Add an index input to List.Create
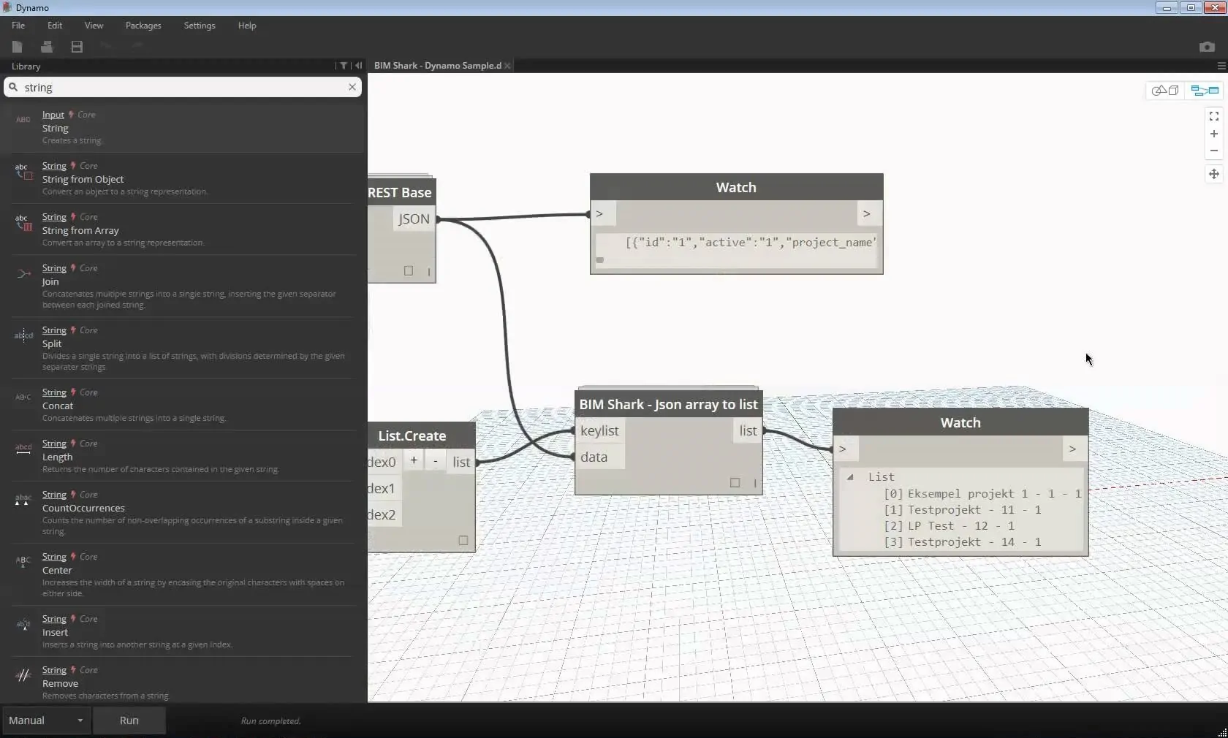The image size is (1228, 738). point(414,460)
